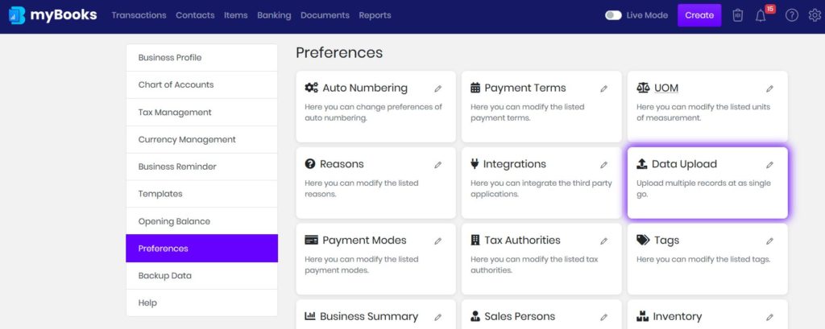Select Chart of Accounts in sidebar
Screen dimensions: 825x329
pos(201,84)
